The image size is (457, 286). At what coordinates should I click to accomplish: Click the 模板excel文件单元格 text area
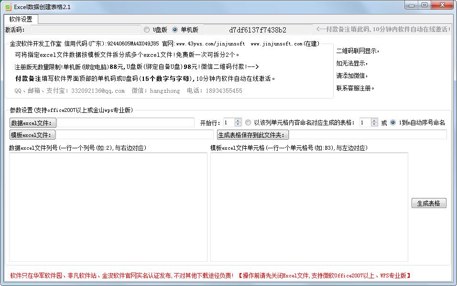pos(309,207)
